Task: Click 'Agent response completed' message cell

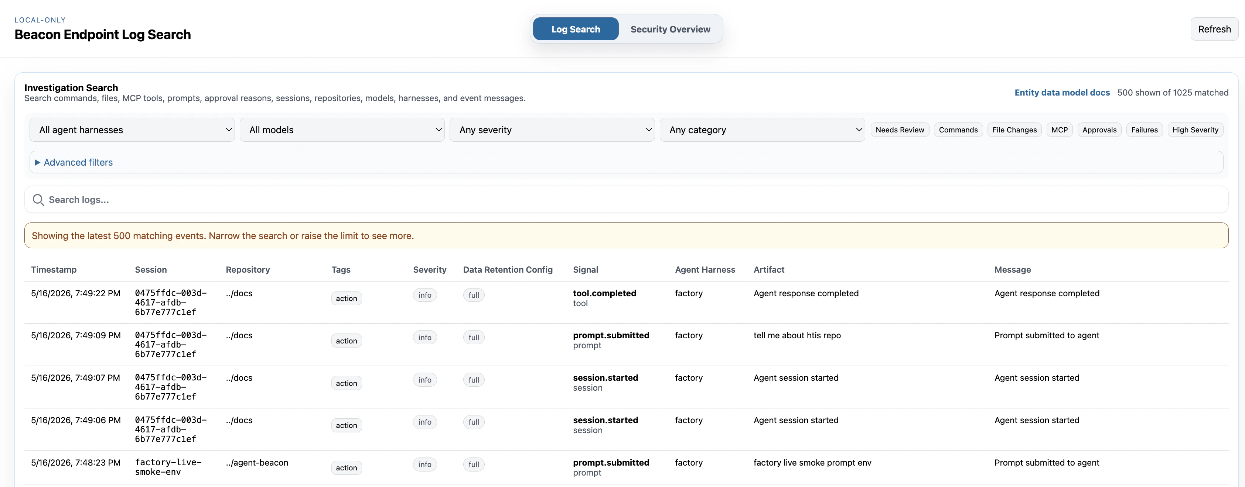Action: tap(1046, 293)
